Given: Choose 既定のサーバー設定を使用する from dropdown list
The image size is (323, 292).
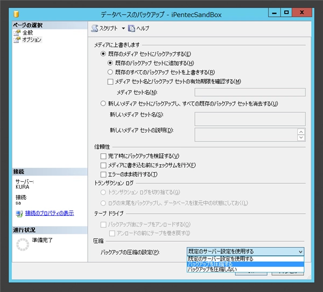Looking at the screenshot, I should click(x=245, y=259).
